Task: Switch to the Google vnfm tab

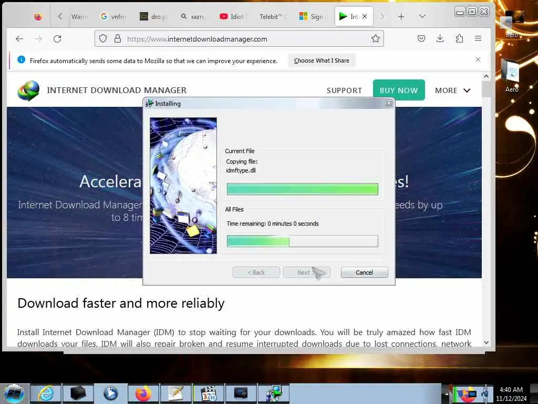Action: tap(113, 16)
